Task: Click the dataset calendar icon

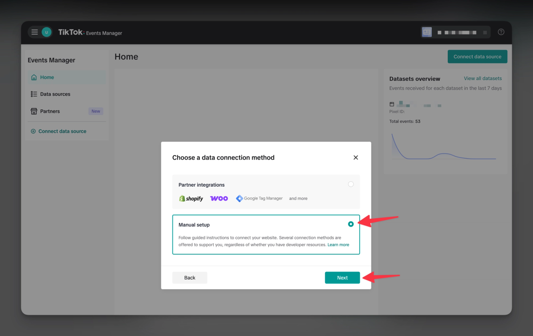Action: (x=392, y=104)
